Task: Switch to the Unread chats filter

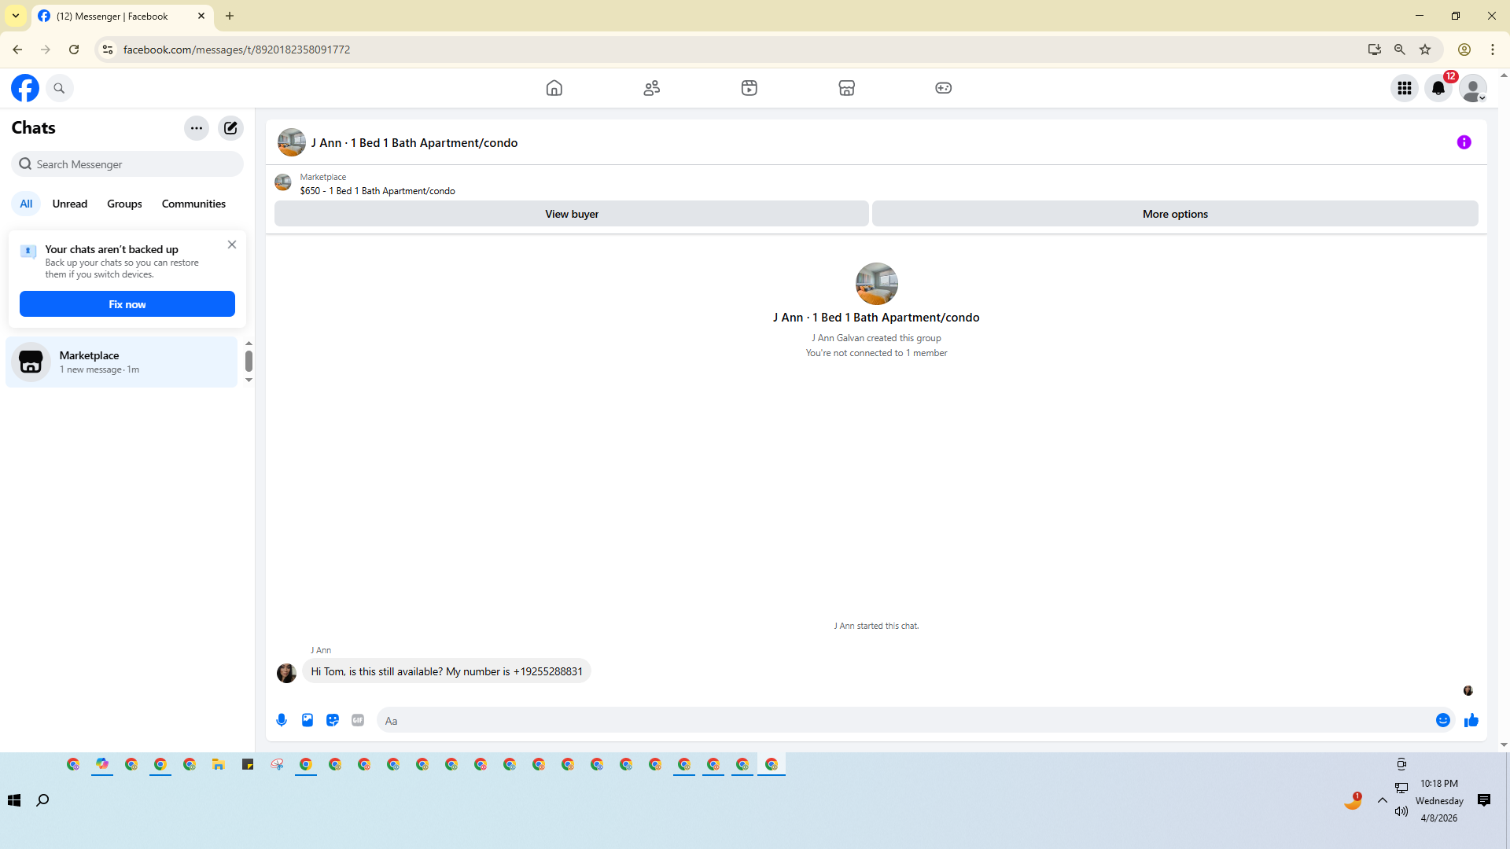Action: coord(70,204)
